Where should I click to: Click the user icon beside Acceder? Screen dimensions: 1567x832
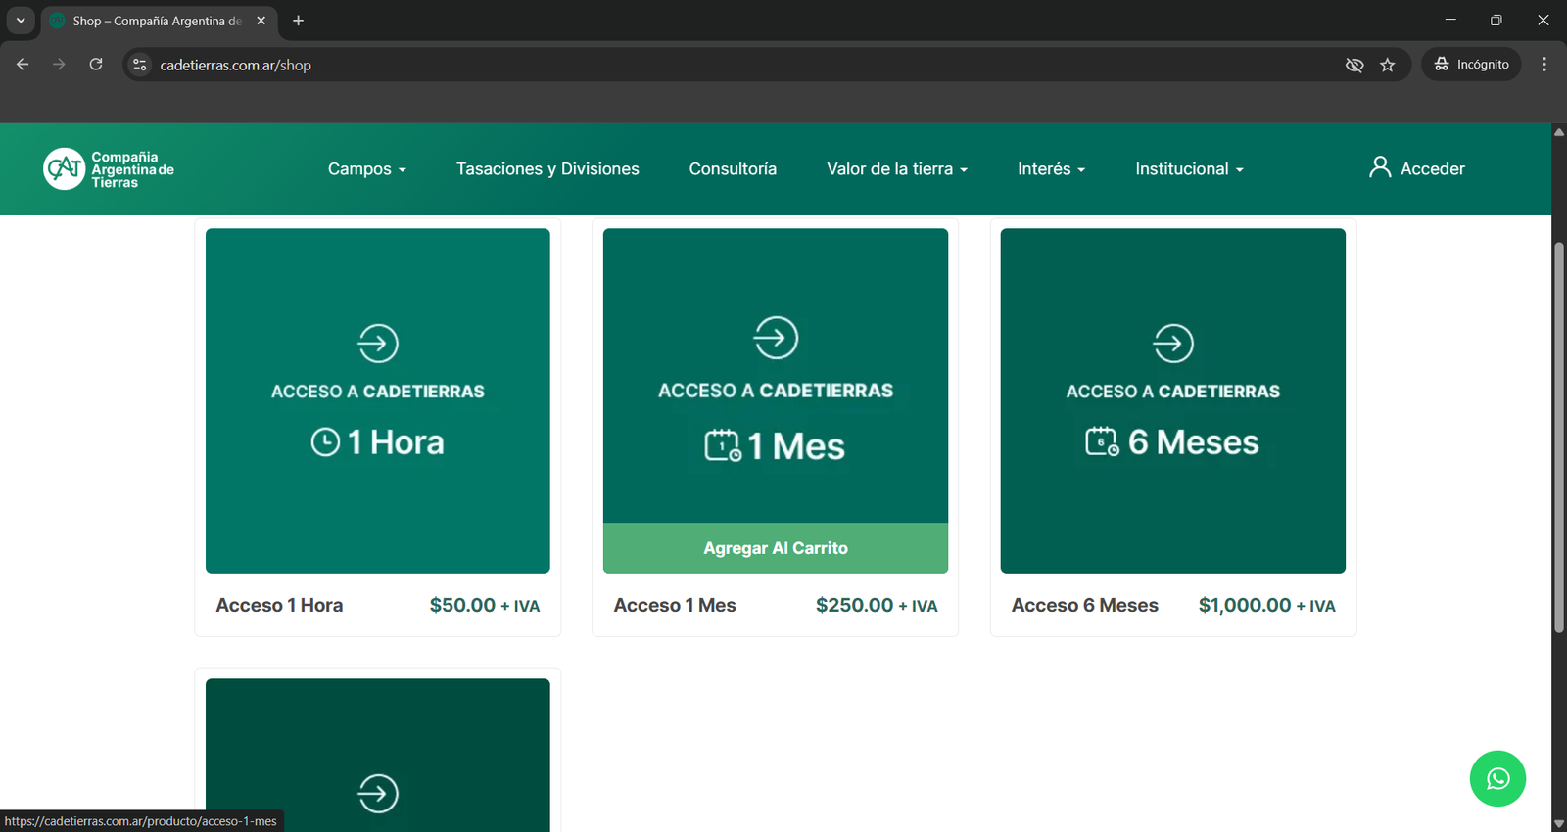pyautogui.click(x=1380, y=167)
